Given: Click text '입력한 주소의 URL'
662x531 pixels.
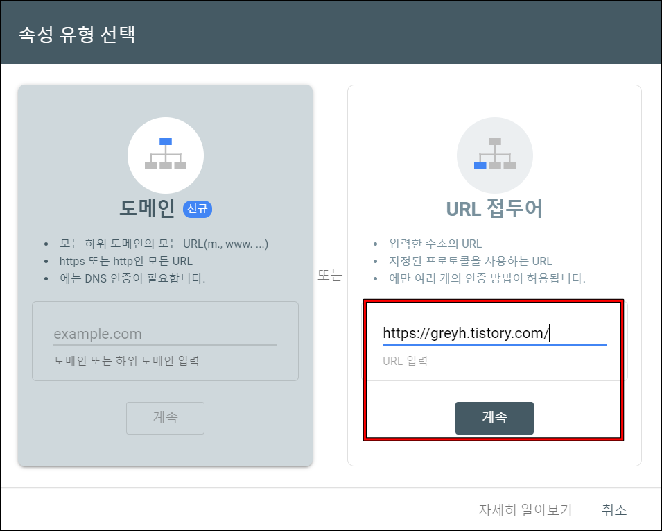Looking at the screenshot, I should coord(435,244).
